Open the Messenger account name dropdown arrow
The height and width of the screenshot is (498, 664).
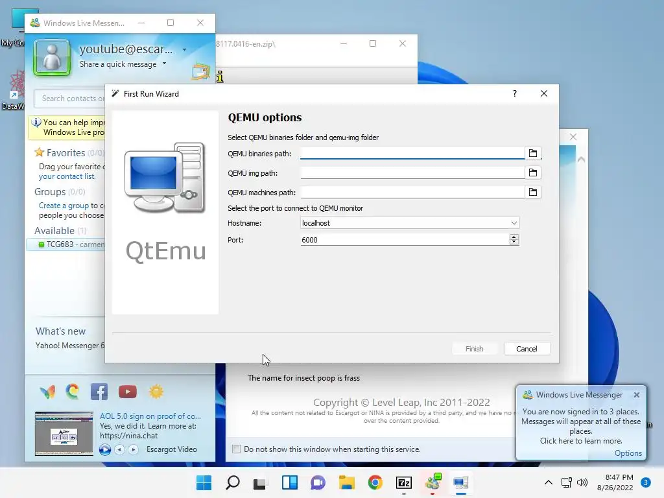click(184, 49)
